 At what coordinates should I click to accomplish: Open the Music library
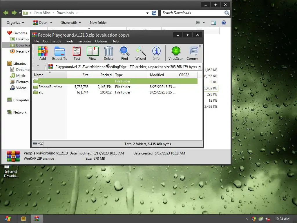(18, 76)
